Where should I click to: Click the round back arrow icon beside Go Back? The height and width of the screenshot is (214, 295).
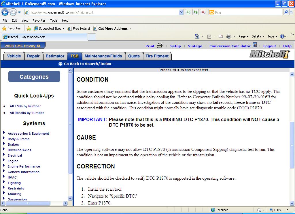click(60, 64)
